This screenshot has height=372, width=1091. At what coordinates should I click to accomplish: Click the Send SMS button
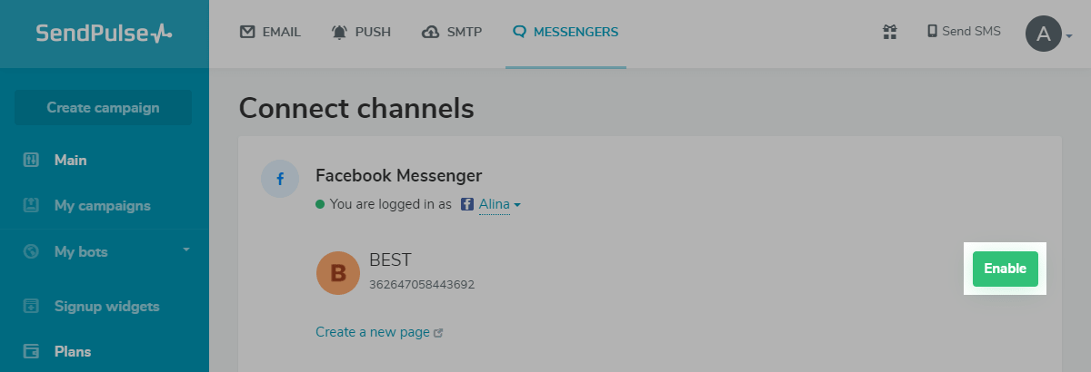(x=963, y=32)
